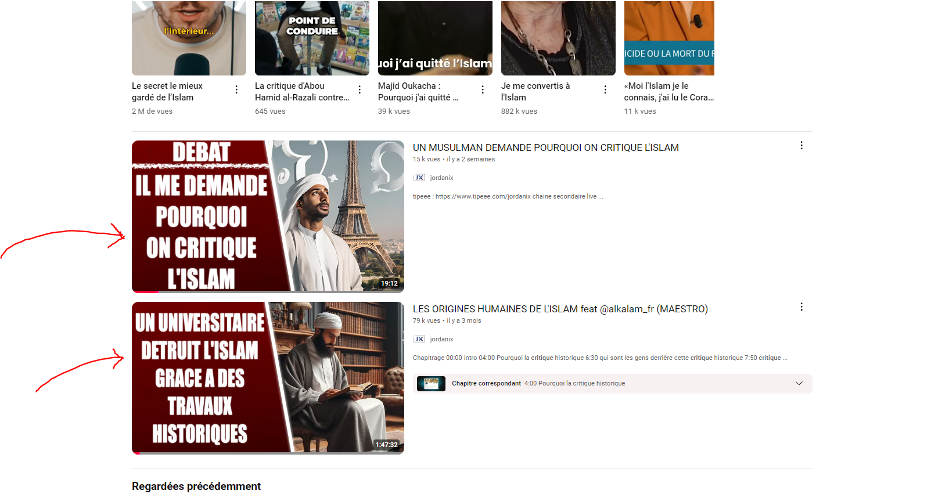Click jordanix channel avatar under 'LES ORIGINES HUMAINES'
949x501 pixels.
419,339
